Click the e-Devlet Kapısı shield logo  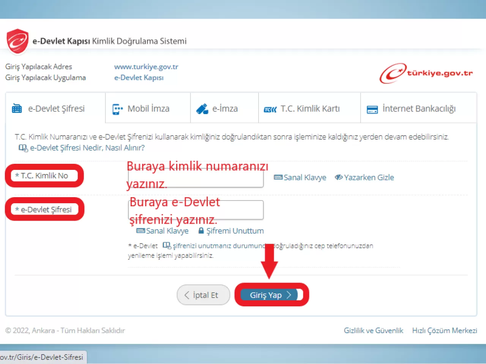coord(17,41)
